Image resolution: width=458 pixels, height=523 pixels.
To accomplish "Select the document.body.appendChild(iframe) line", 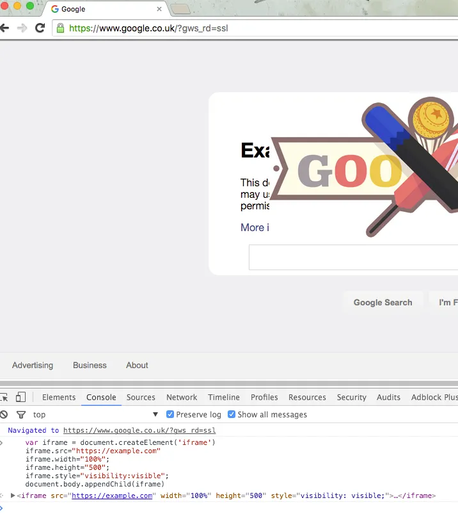I will point(95,484).
